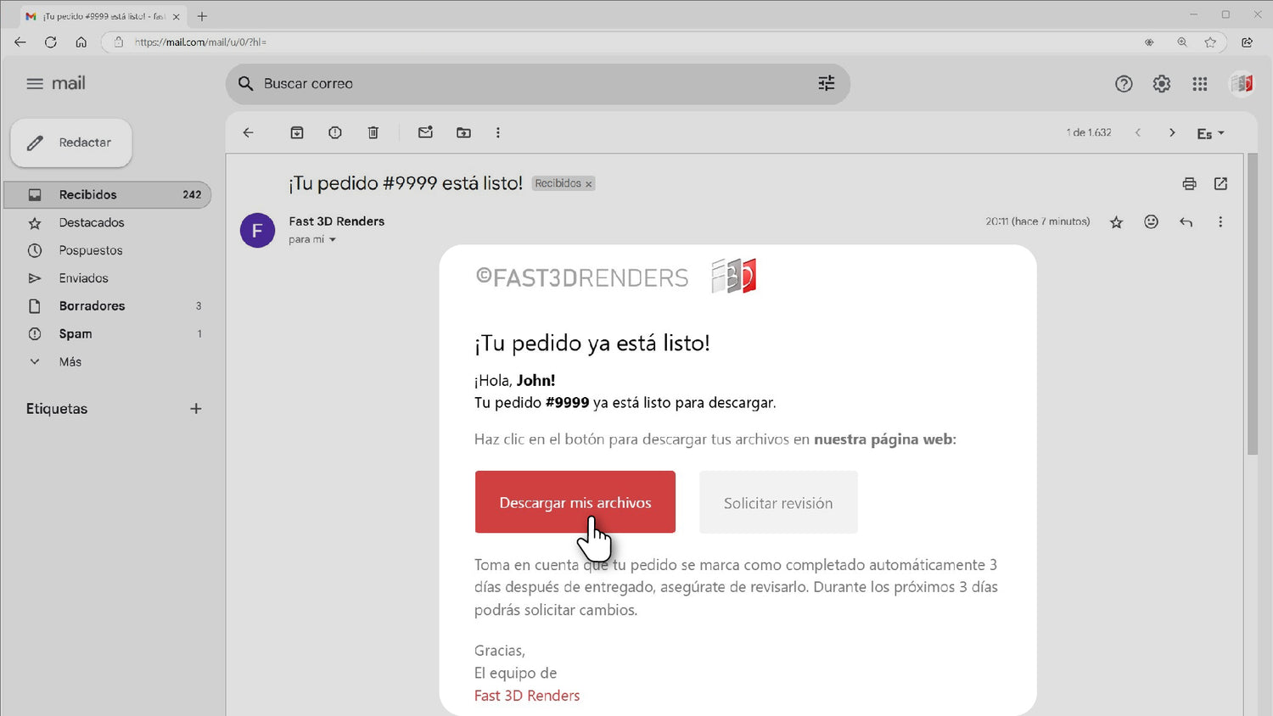Click the Solicitar revisión button

click(777, 502)
